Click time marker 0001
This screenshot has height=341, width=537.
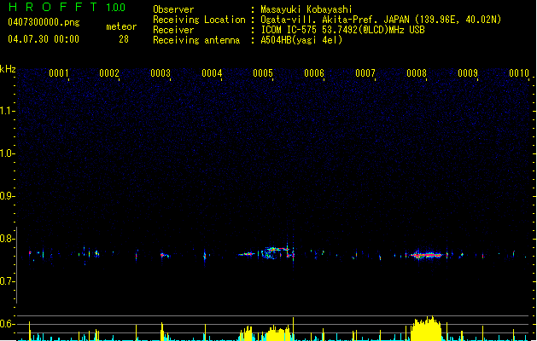[59, 73]
